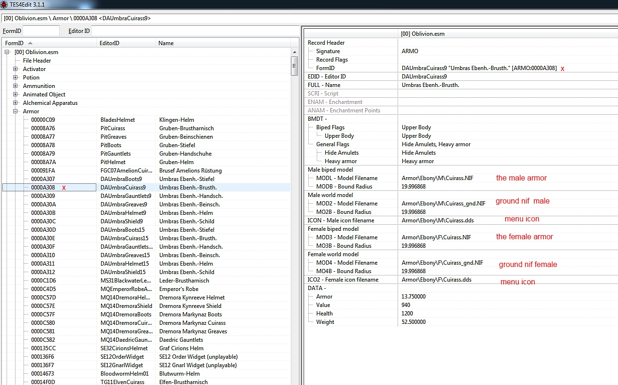The width and height of the screenshot is (618, 385).
Task: Click the SCRI - Script row
Action: point(461,94)
